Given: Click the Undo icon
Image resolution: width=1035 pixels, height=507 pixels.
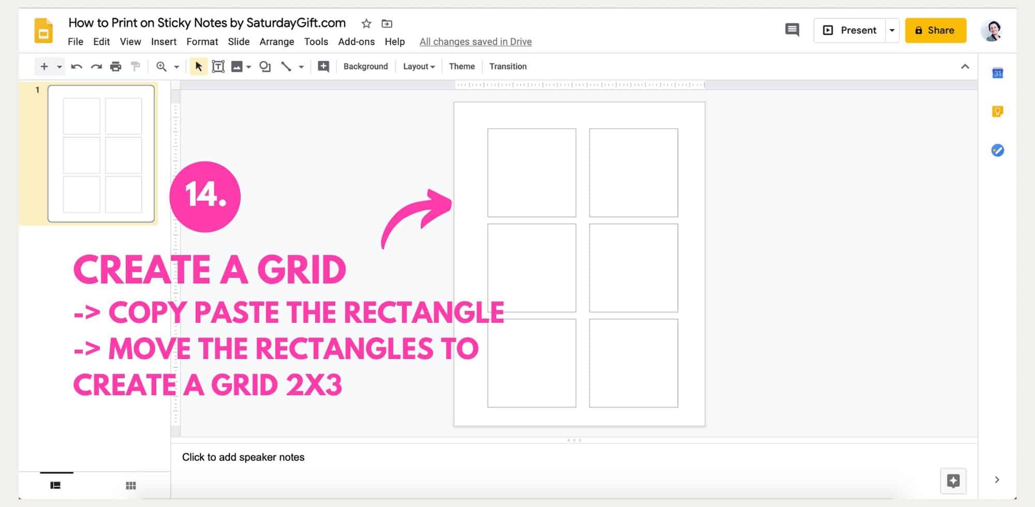Looking at the screenshot, I should pos(76,66).
